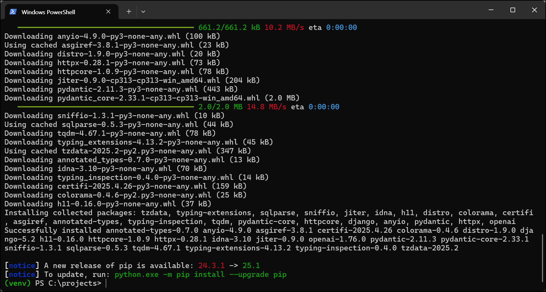Click the speed value '14.8 MB/s'
The image size is (546, 292).
(x=267, y=107)
